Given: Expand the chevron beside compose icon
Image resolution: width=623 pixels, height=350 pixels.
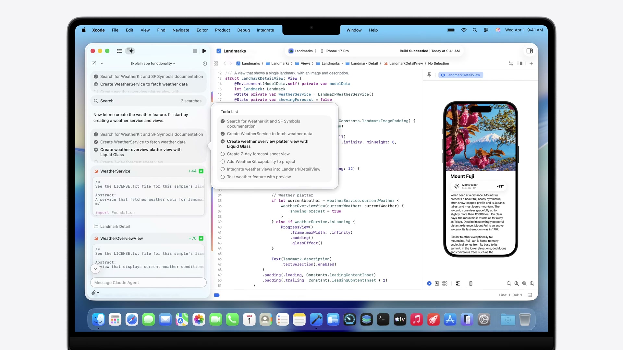Looking at the screenshot, I should pos(102,64).
